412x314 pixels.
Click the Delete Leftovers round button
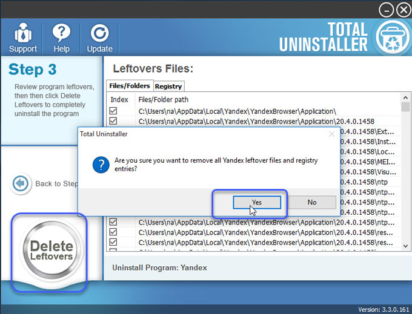(x=51, y=250)
